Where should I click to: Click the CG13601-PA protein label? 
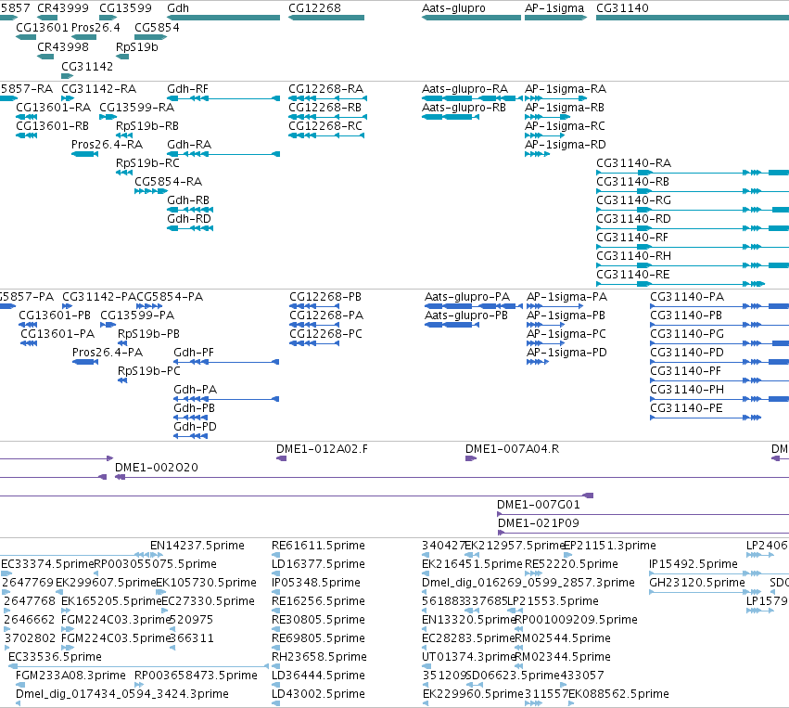click(x=57, y=334)
